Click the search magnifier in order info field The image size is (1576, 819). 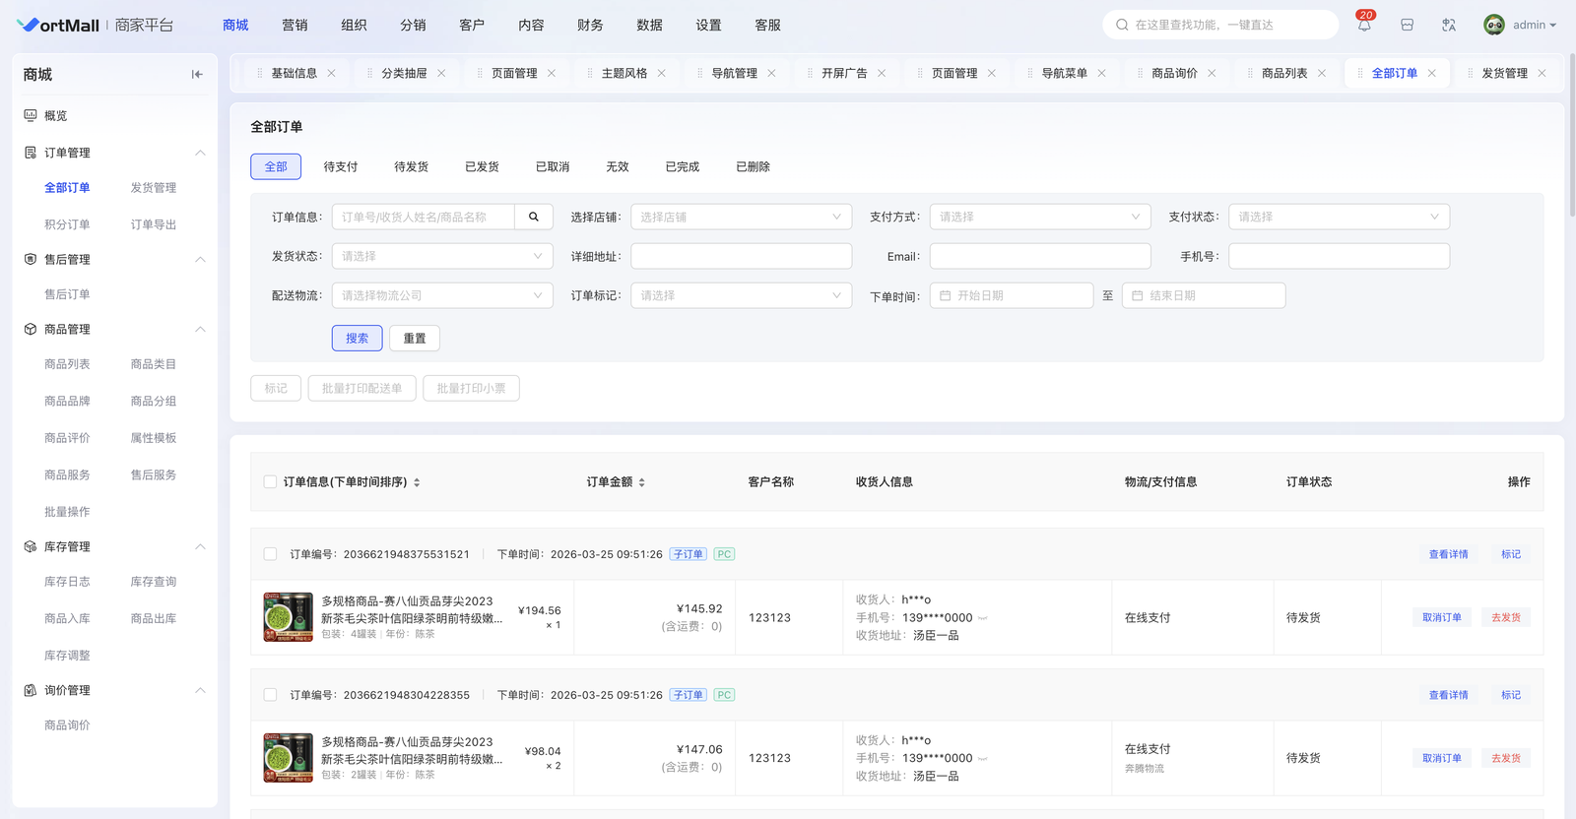[x=533, y=217]
